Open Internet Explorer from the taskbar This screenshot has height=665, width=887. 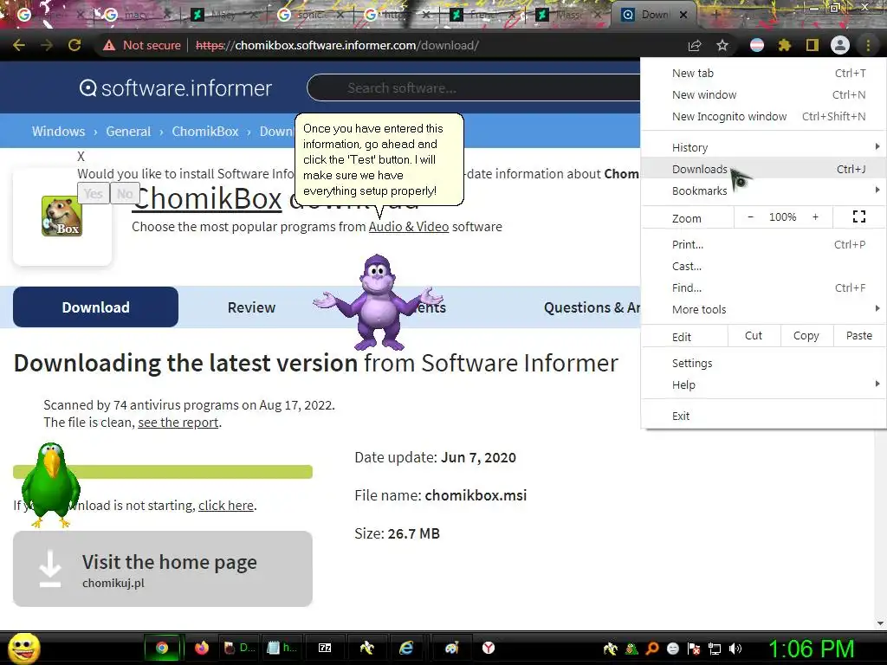coord(406,648)
